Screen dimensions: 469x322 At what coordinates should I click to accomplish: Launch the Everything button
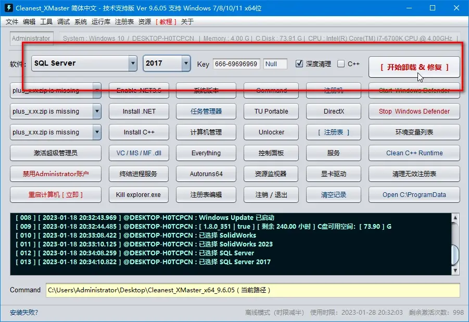[206, 153]
